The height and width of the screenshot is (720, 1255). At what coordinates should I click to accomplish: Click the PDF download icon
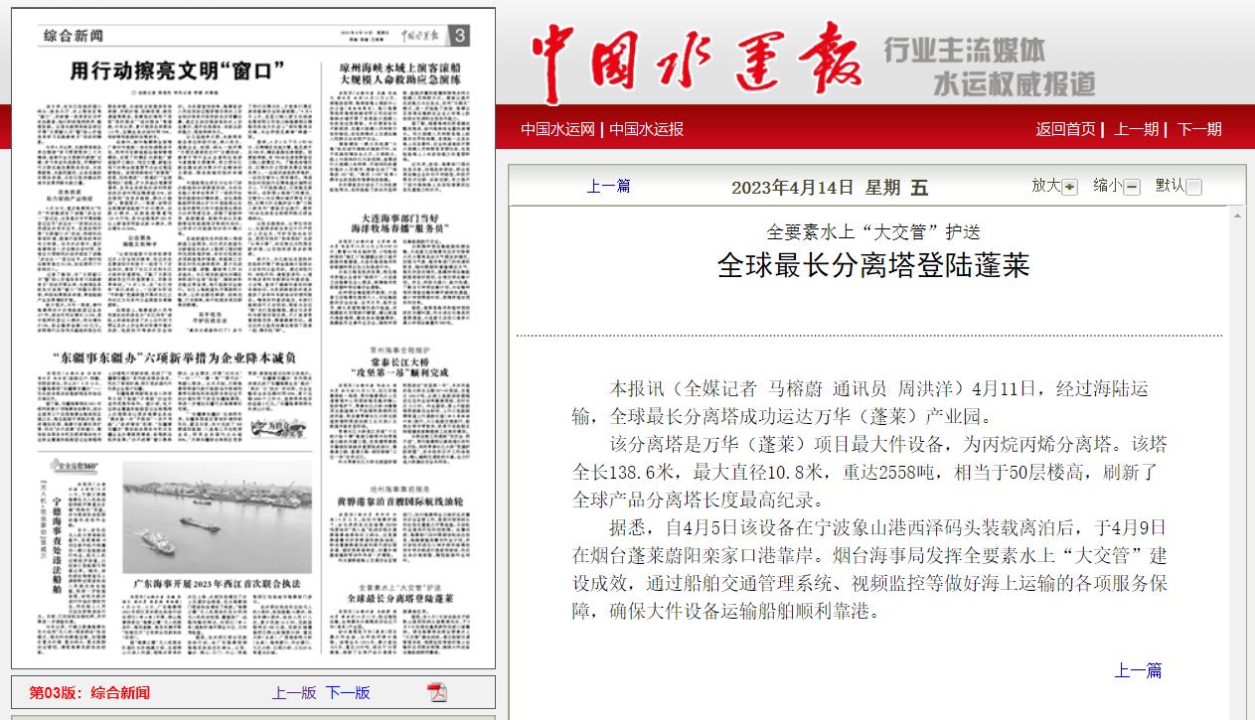click(x=437, y=692)
